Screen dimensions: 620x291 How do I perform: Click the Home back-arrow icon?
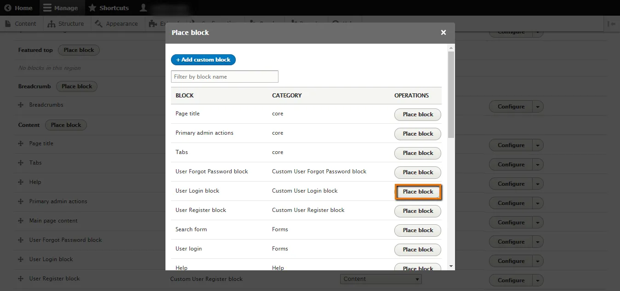(x=8, y=8)
